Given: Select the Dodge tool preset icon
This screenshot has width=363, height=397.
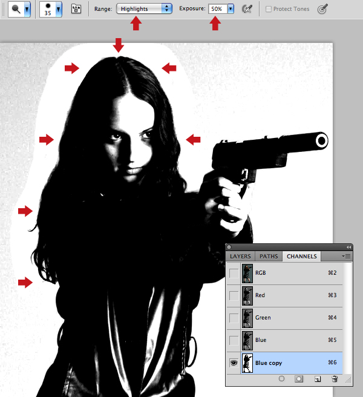Looking at the screenshot, I should coord(16,9).
